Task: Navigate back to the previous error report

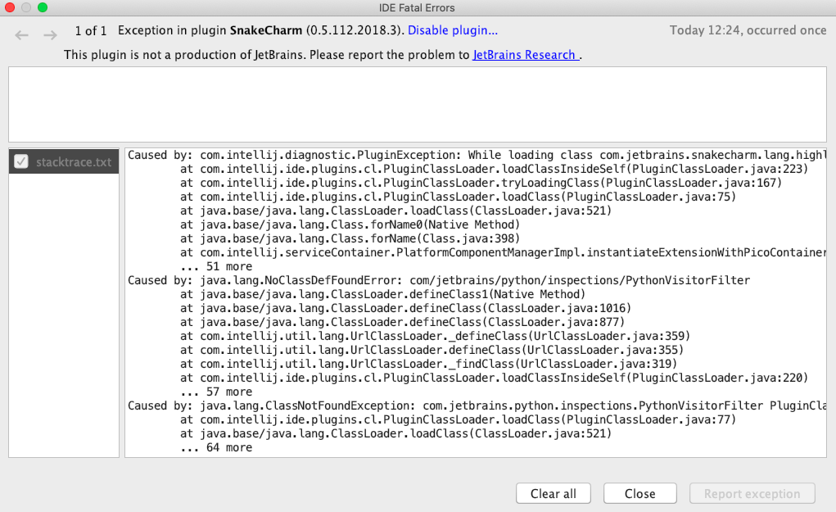Action: tap(21, 34)
